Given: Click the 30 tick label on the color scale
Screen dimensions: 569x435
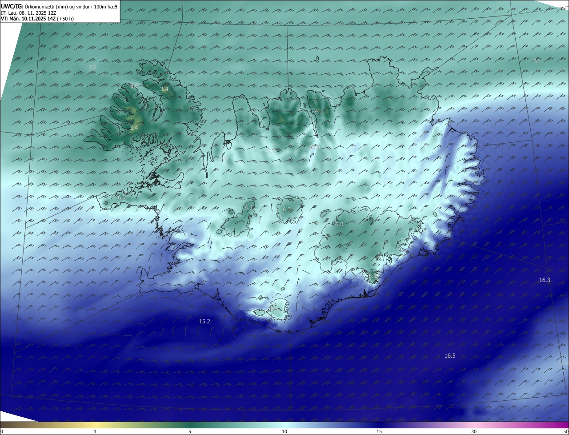Looking at the screenshot, I should click(x=474, y=431).
